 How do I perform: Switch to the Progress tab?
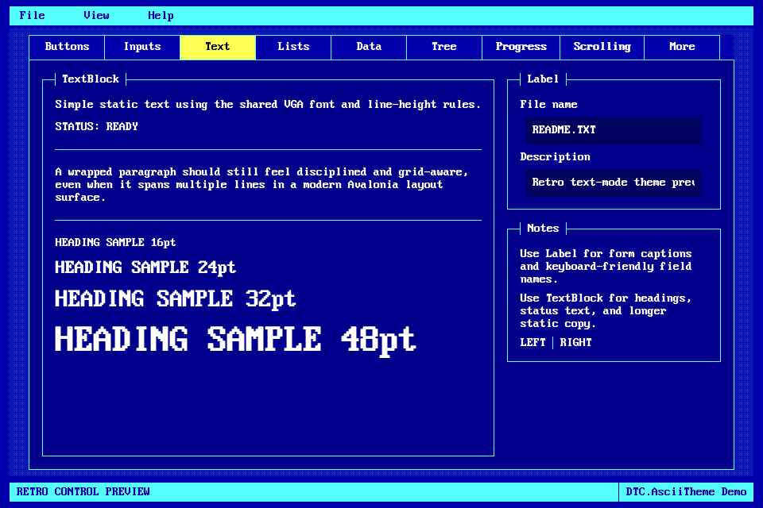pyautogui.click(x=521, y=47)
